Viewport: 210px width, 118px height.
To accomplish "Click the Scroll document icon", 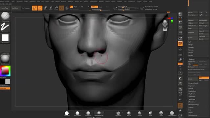I will pos(180,22).
